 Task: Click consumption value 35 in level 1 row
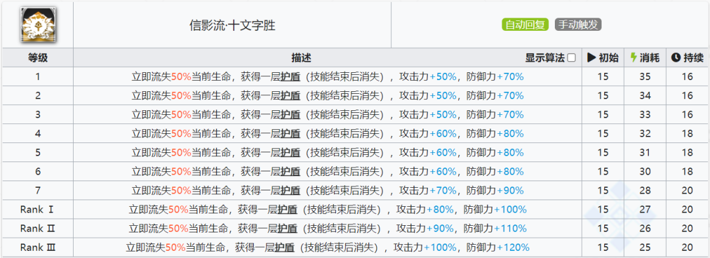pyautogui.click(x=645, y=77)
